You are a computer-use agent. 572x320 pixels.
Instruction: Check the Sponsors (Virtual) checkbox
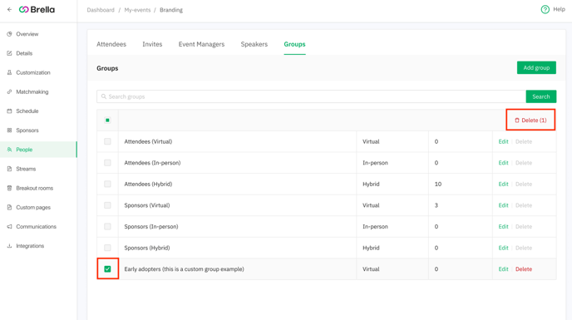(107, 205)
